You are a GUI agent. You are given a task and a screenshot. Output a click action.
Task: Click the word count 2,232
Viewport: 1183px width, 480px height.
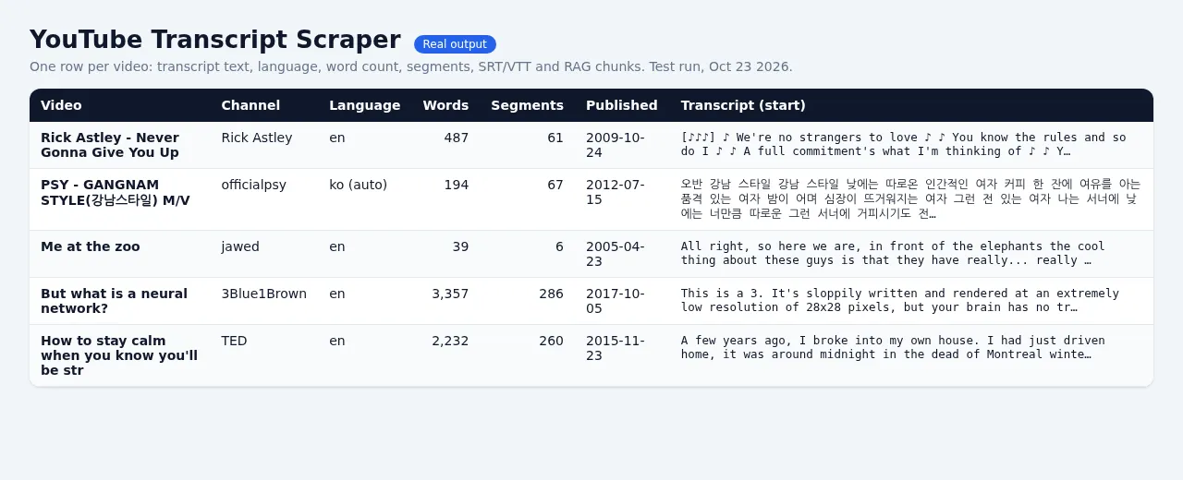click(450, 341)
